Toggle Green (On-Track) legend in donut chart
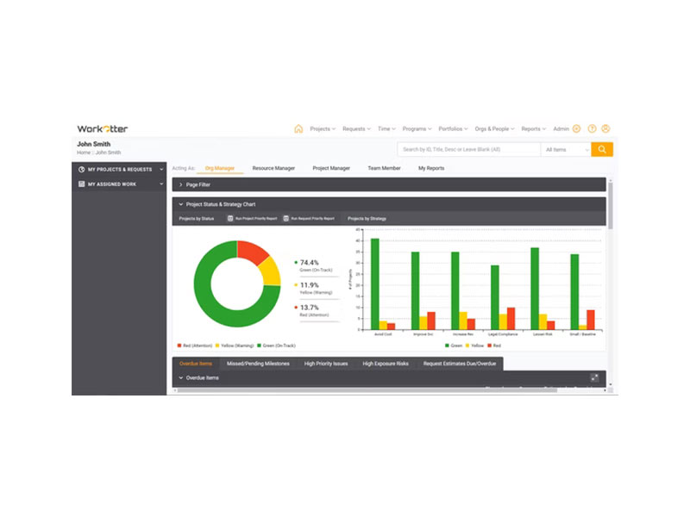Image resolution: width=690 pixels, height=517 pixels. tap(276, 346)
